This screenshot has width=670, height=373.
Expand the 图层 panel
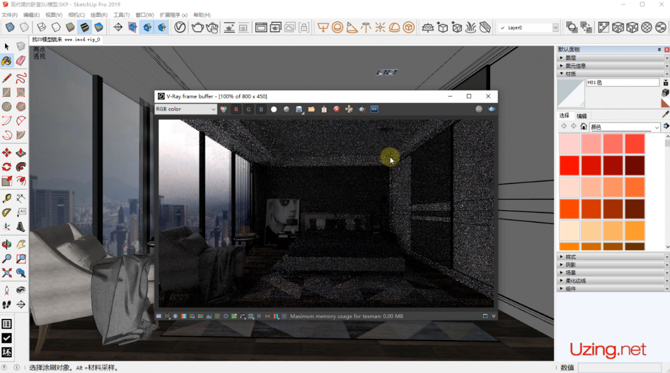(611, 57)
